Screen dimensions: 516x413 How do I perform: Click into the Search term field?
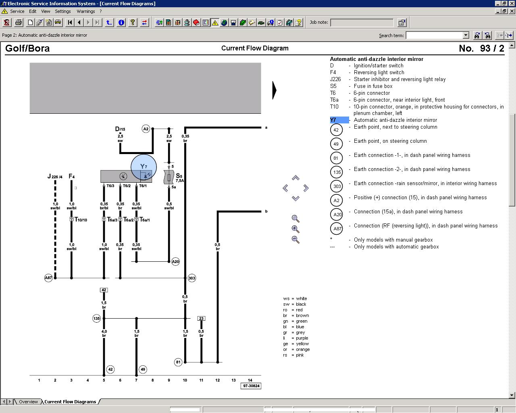coord(434,35)
